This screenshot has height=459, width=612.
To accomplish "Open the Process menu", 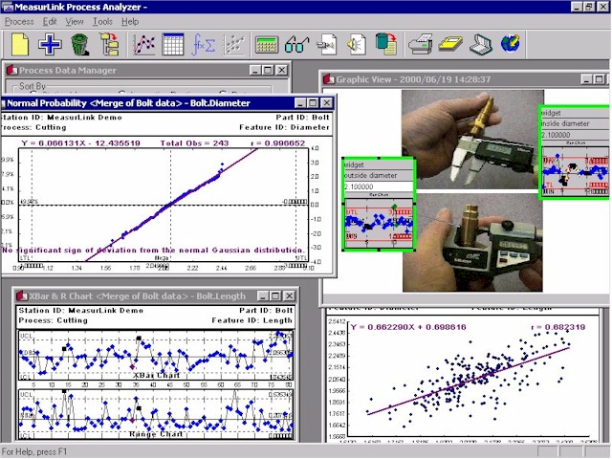I will point(19,21).
